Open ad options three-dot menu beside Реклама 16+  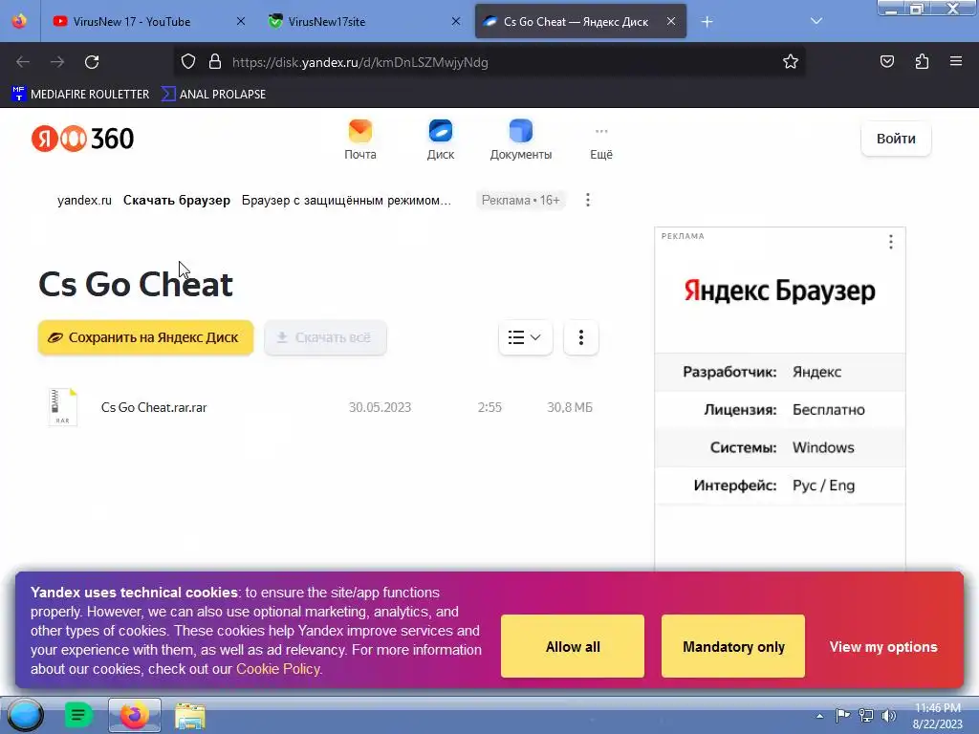click(x=588, y=200)
